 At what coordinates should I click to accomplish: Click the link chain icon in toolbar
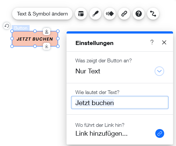[x=124, y=14]
